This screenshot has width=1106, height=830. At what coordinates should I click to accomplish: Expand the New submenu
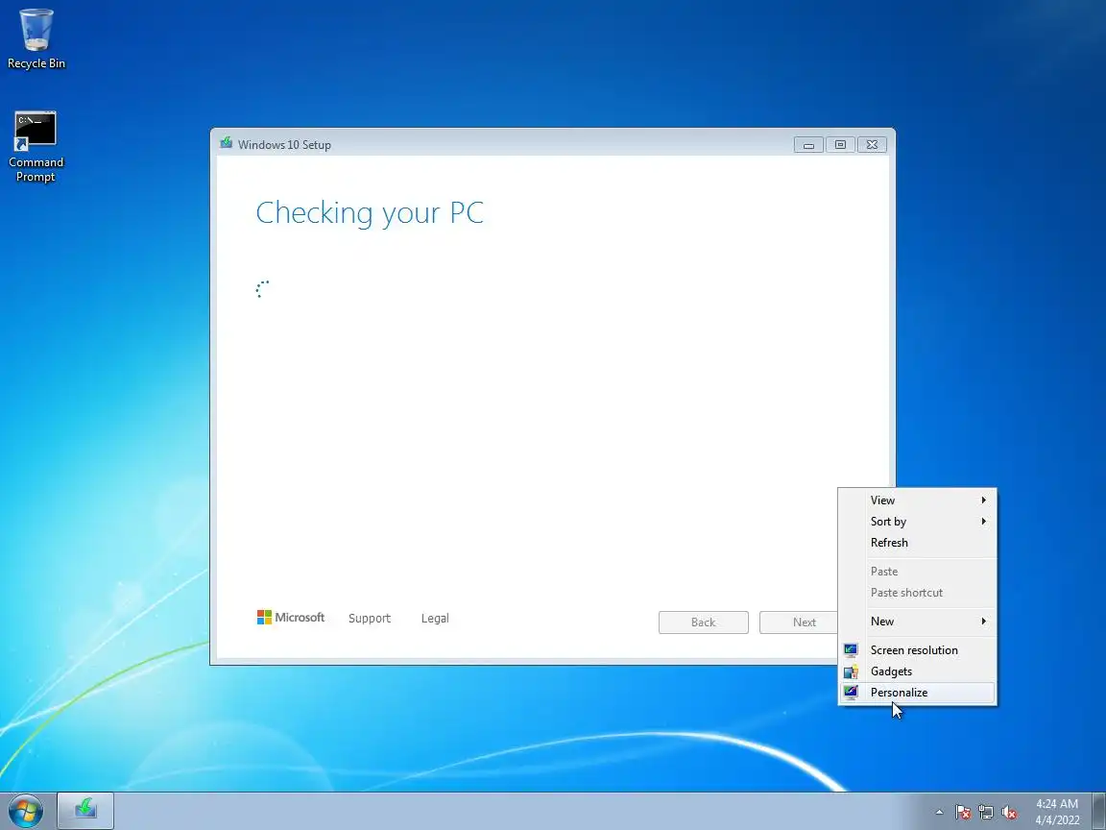coord(918,622)
